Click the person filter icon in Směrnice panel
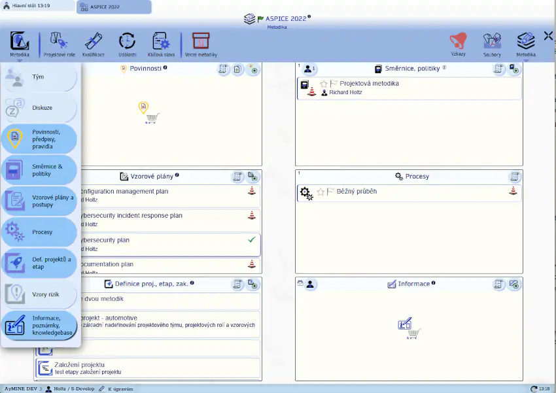The image size is (556, 393). pos(309,69)
